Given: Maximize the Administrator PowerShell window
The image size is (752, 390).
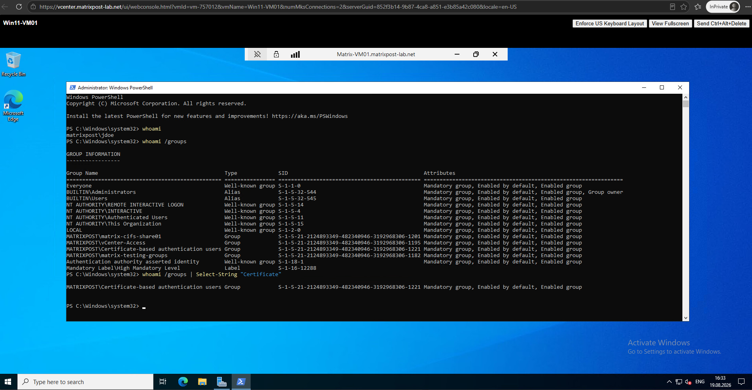Looking at the screenshot, I should pos(662,87).
